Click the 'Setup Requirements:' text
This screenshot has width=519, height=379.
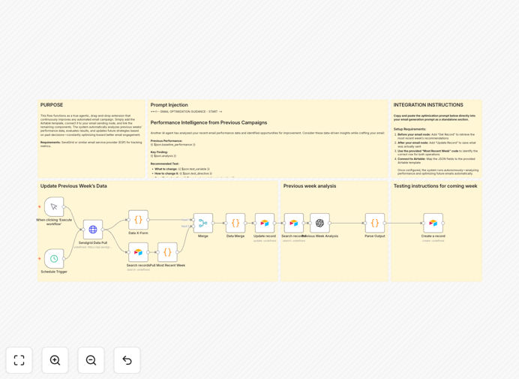click(x=409, y=129)
